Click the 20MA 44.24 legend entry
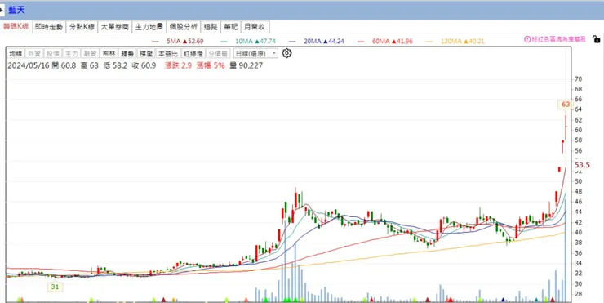Screen dimensions: 604x303 tap(317, 41)
